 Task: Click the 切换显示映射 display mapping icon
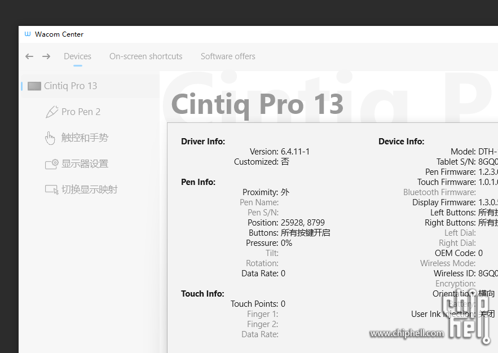coord(52,190)
